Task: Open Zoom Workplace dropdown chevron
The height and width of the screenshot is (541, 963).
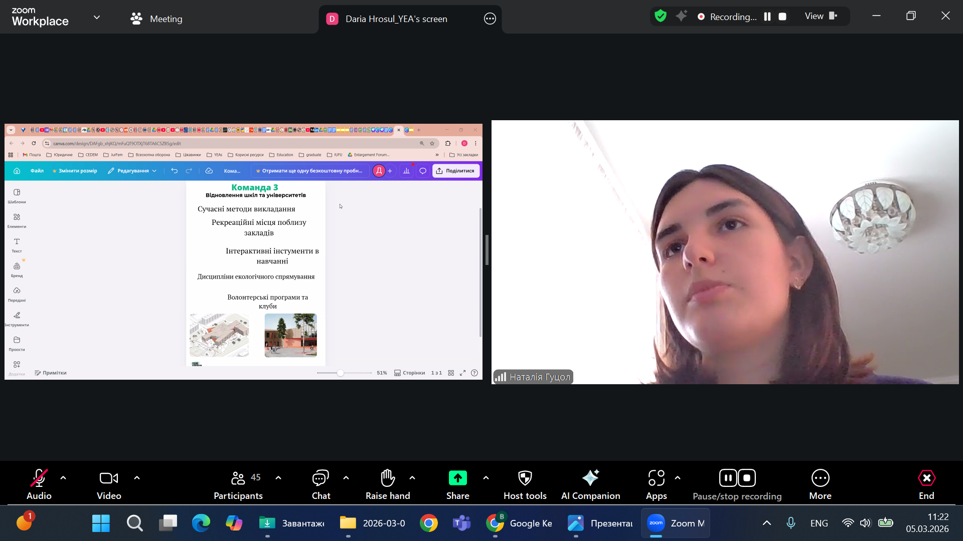Action: (97, 18)
